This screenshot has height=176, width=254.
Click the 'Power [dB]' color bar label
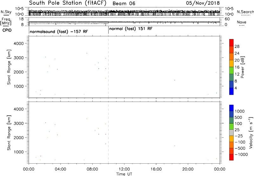point(242,67)
